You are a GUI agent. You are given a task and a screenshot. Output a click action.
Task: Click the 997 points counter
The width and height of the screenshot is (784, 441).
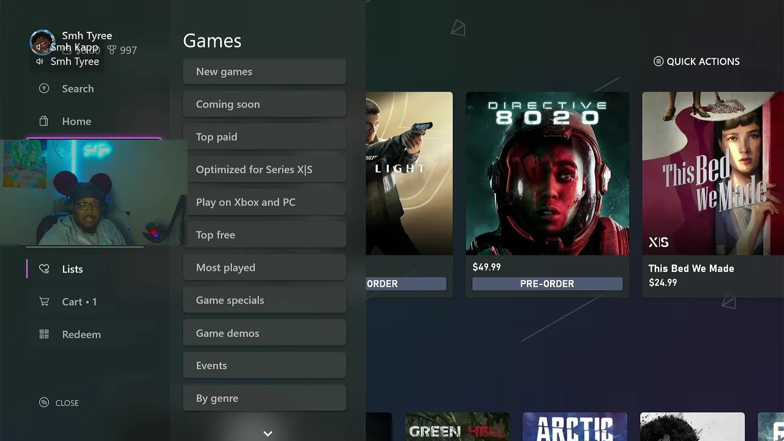[123, 50]
